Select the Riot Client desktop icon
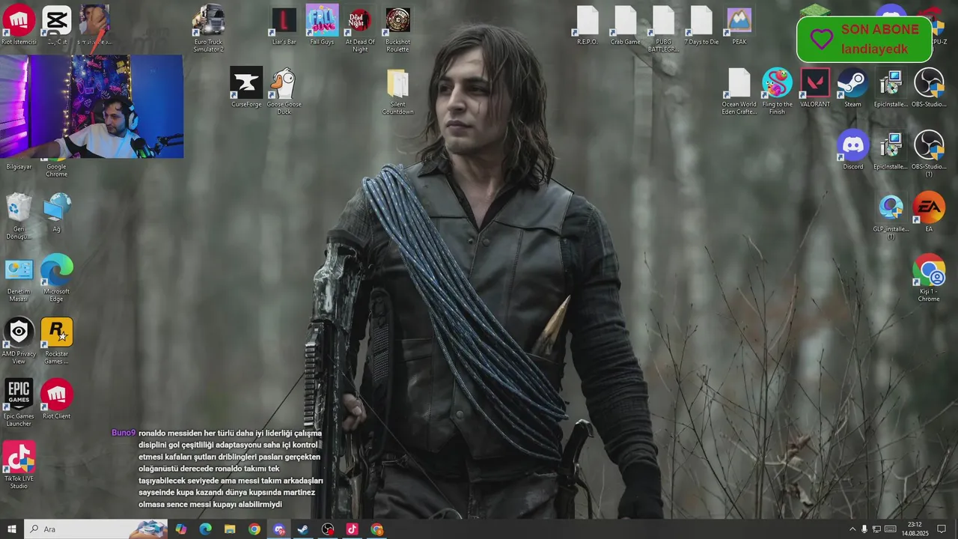 56,399
